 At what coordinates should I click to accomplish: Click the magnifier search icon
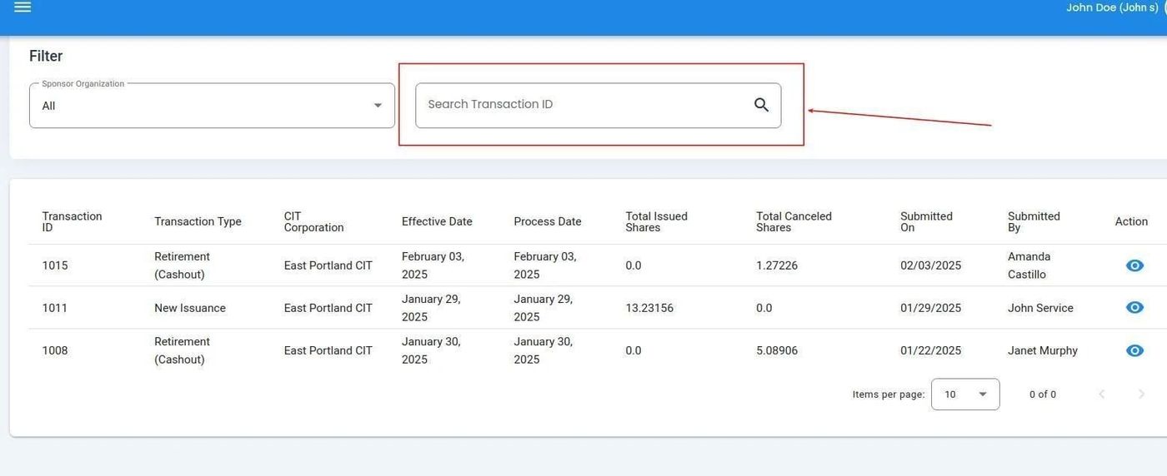pyautogui.click(x=761, y=105)
